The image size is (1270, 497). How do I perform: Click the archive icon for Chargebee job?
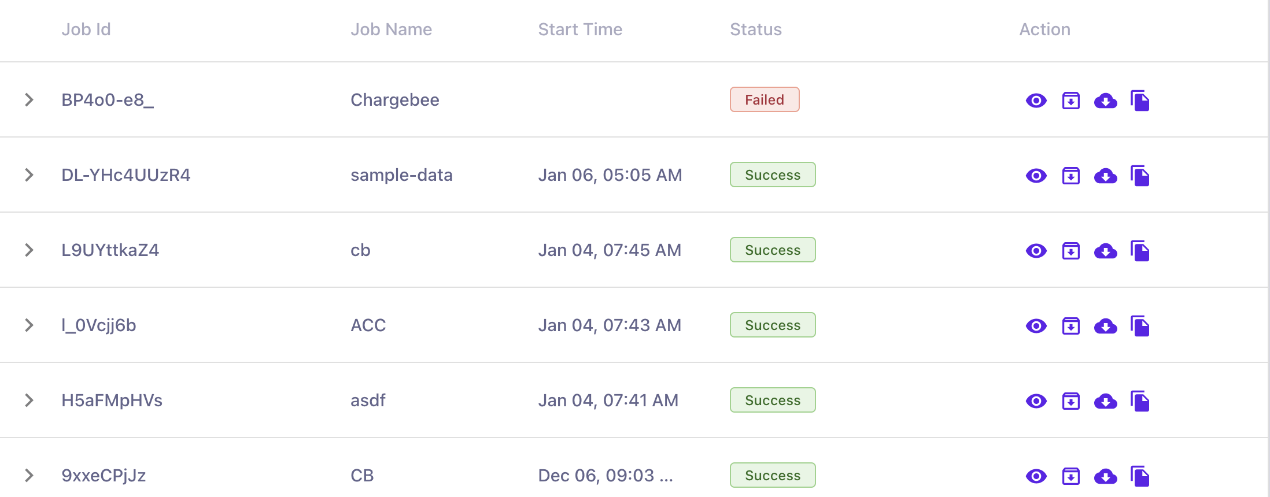coord(1071,101)
